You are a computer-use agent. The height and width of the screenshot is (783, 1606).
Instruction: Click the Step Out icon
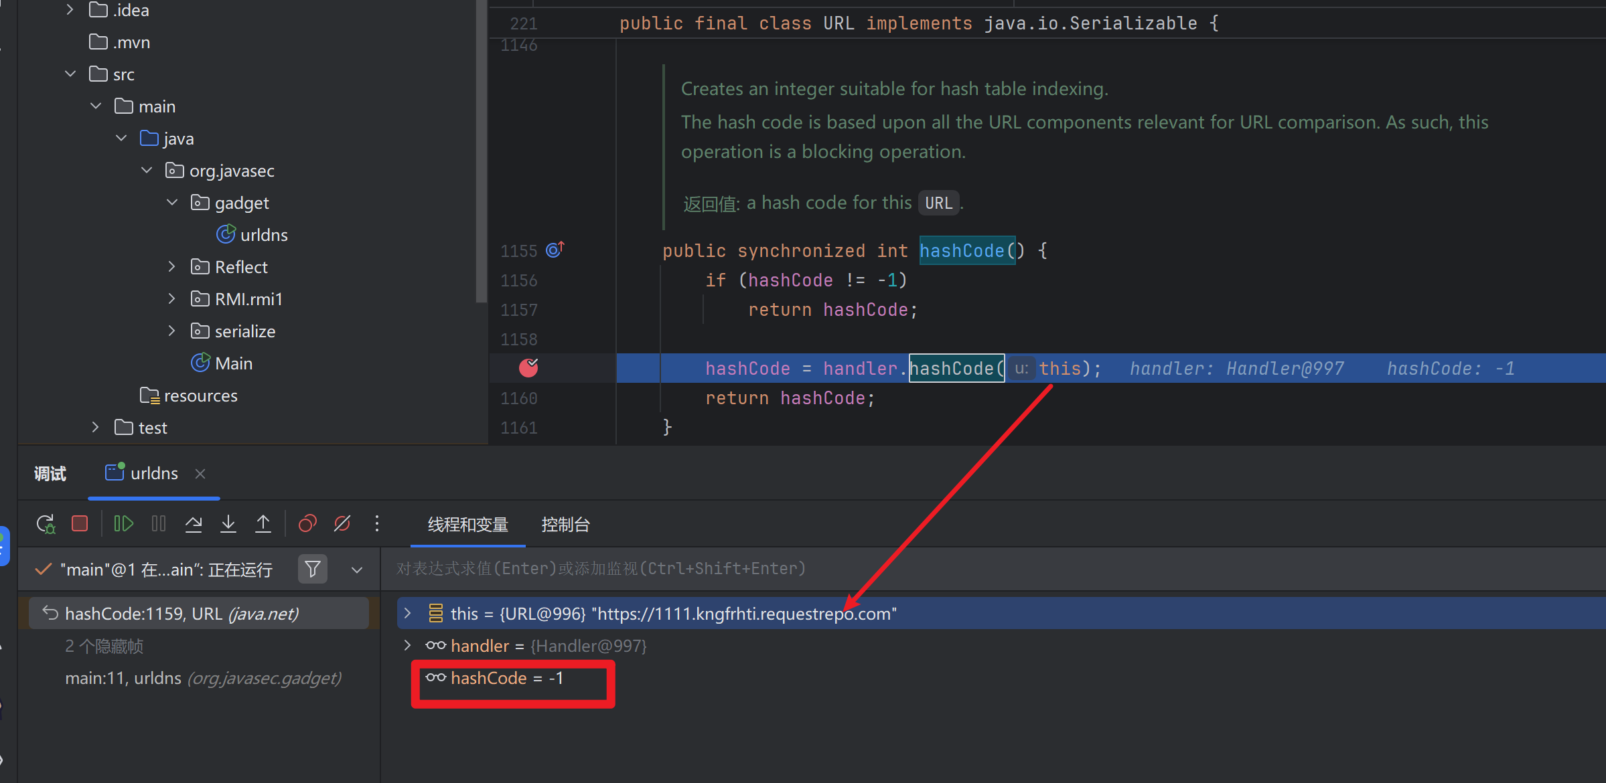pos(263,524)
